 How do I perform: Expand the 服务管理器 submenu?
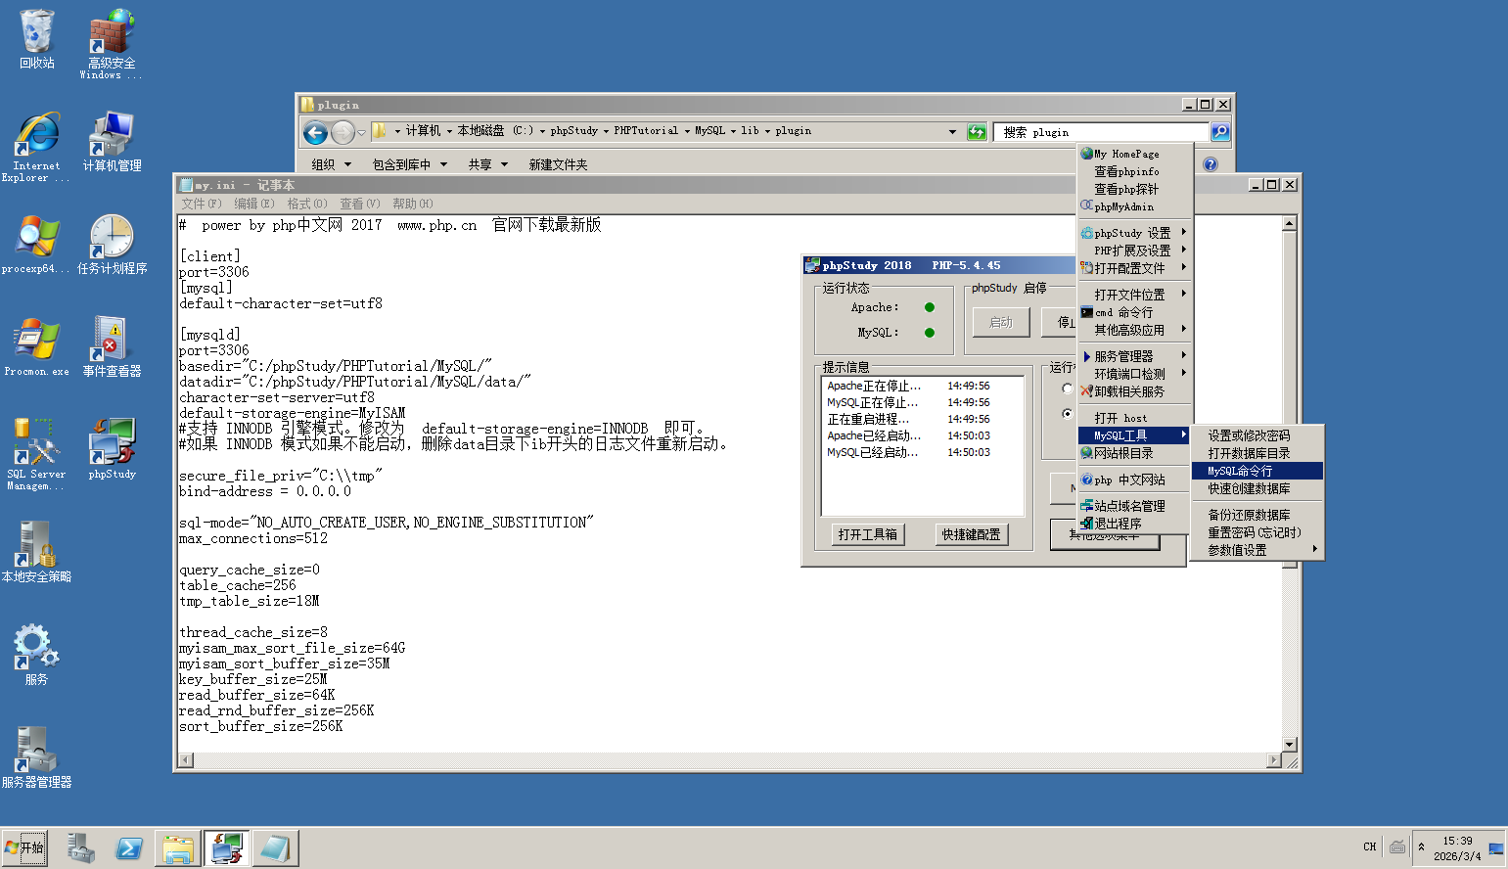1134,356
